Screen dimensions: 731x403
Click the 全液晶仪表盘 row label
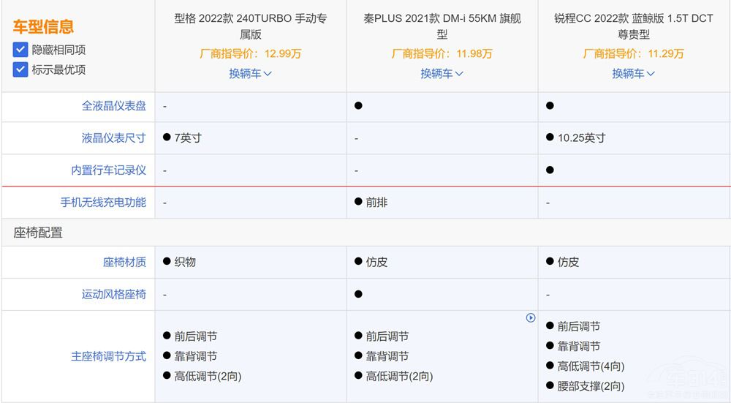tap(114, 106)
